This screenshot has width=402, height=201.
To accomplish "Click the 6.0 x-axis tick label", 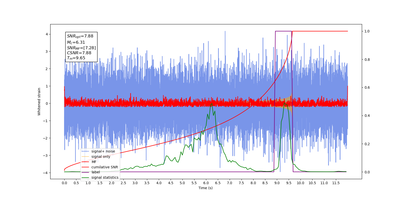I will coord(206,183).
